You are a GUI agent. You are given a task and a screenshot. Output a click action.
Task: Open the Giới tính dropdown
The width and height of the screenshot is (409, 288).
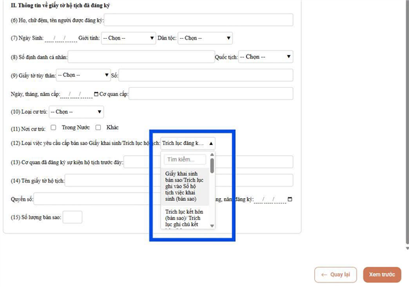tap(128, 38)
